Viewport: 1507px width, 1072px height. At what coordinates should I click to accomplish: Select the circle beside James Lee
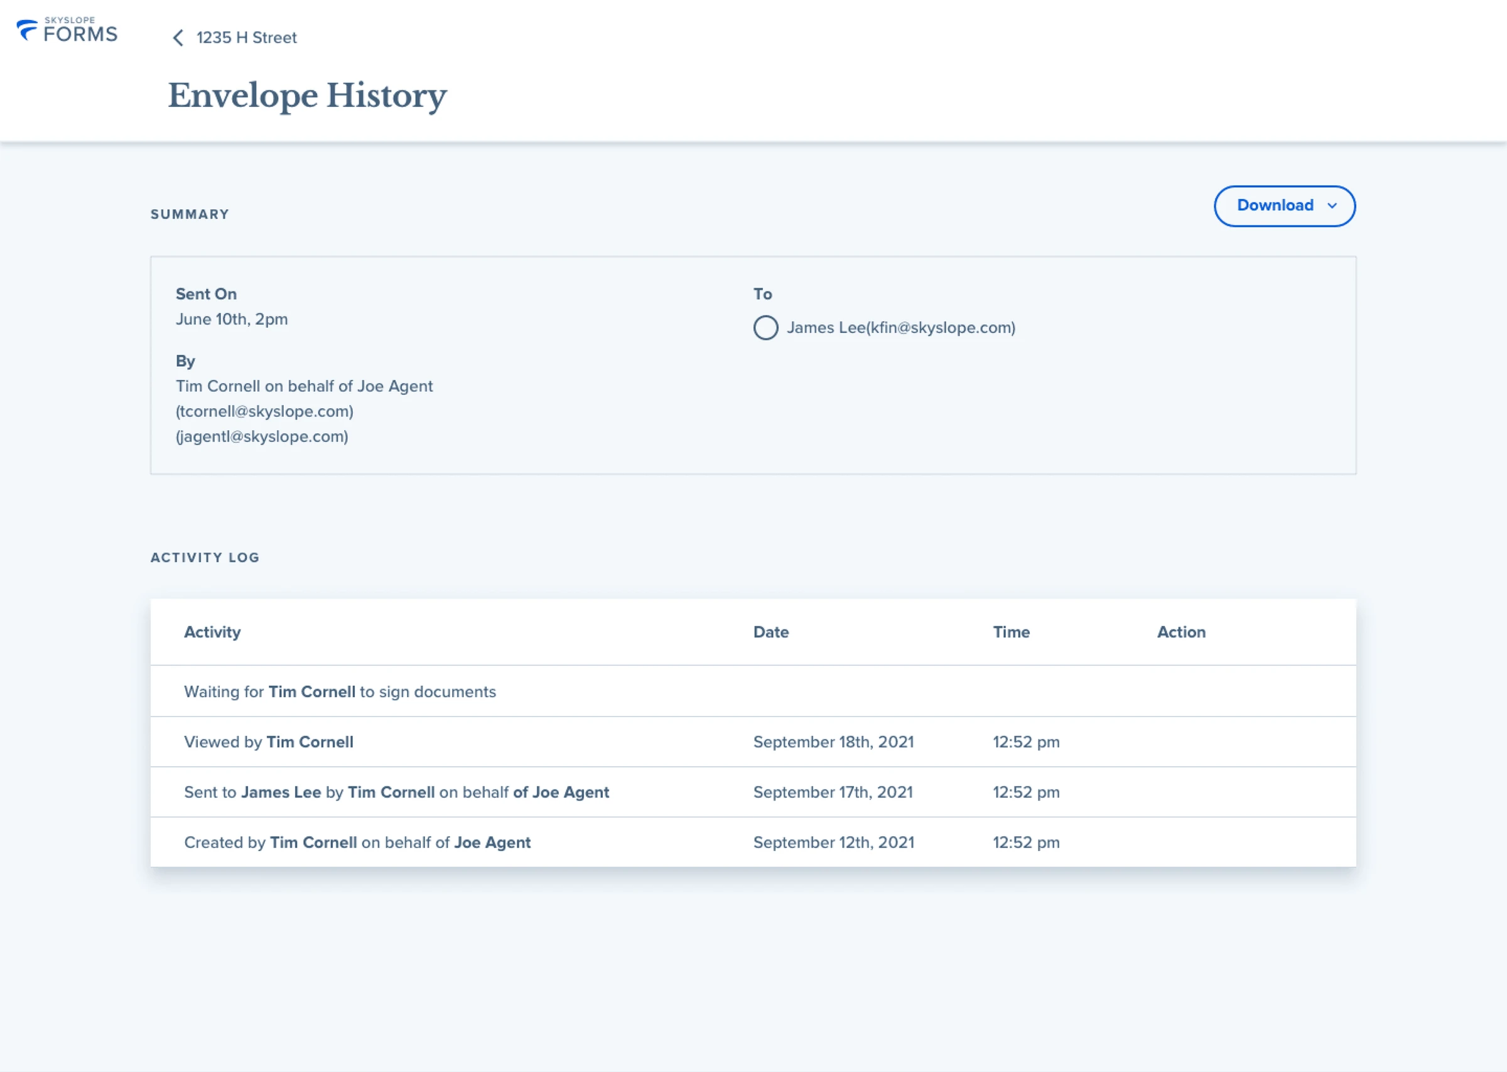(765, 328)
